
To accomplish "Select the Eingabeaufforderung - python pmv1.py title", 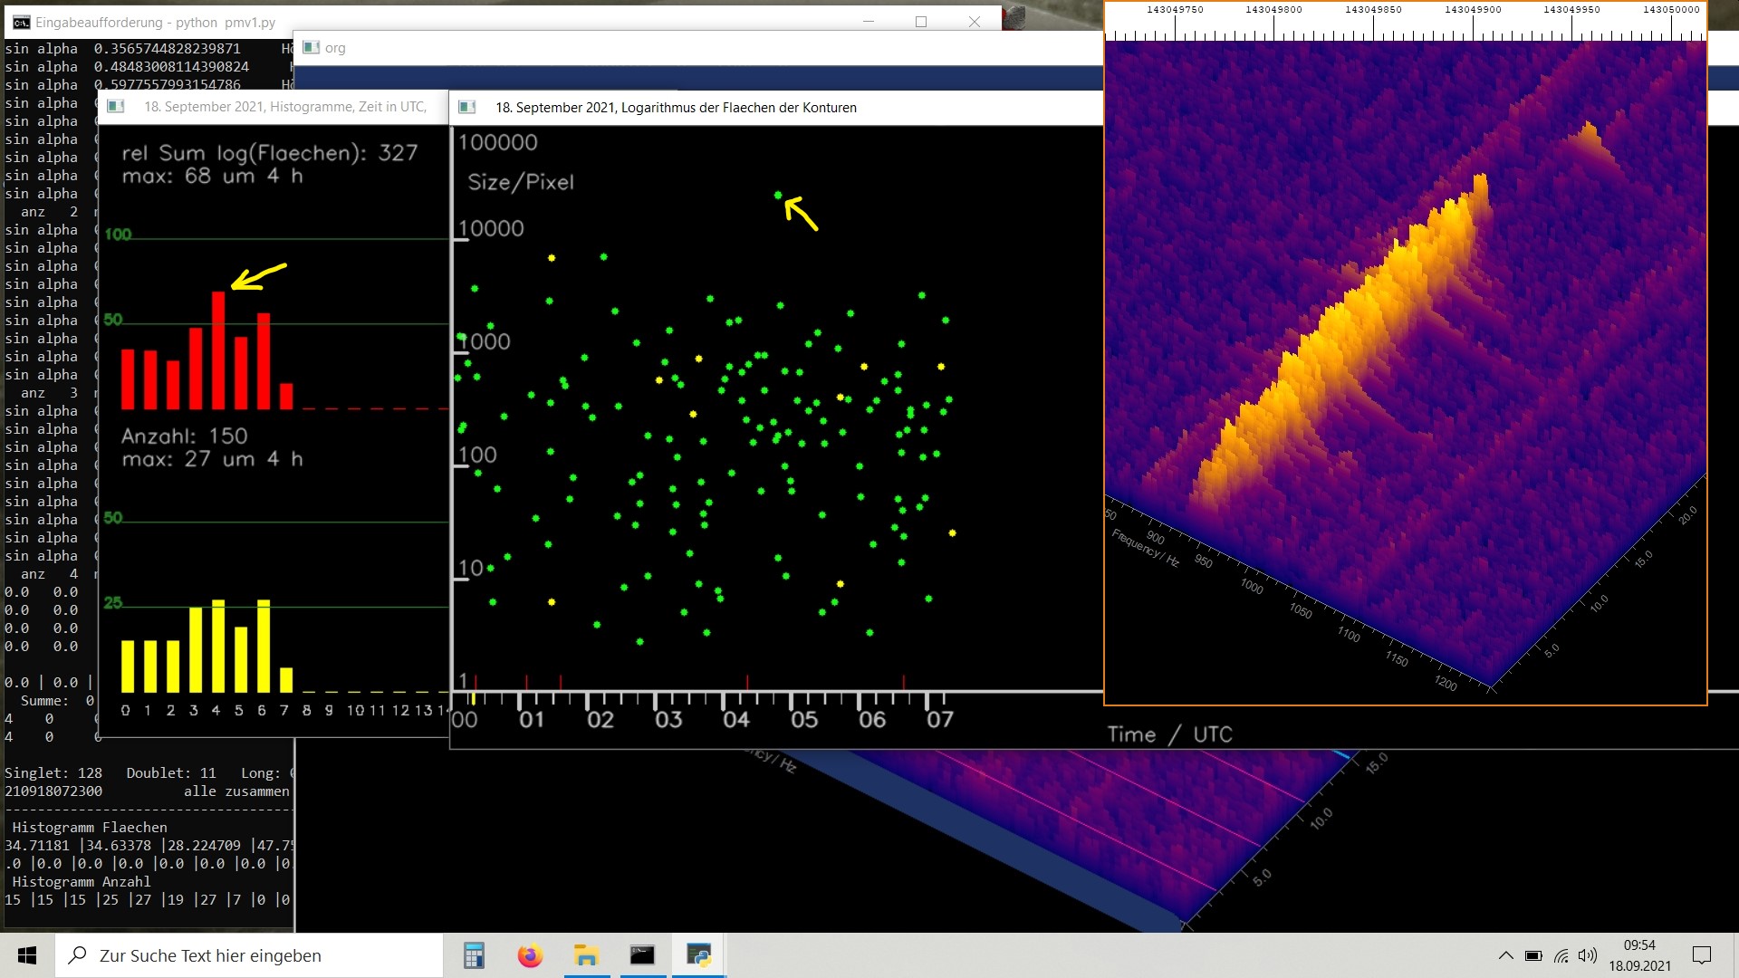I will (x=156, y=23).
